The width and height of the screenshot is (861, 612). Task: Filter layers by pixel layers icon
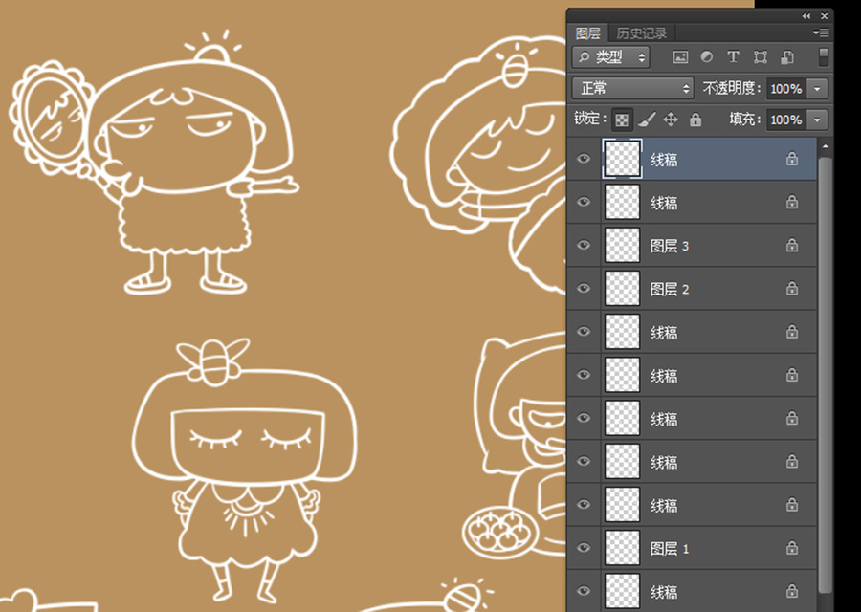pos(680,57)
